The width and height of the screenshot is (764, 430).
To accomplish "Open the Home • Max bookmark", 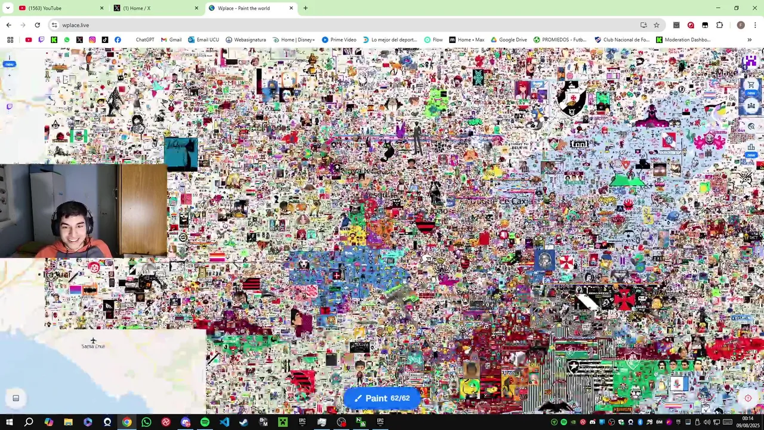I will pyautogui.click(x=466, y=40).
